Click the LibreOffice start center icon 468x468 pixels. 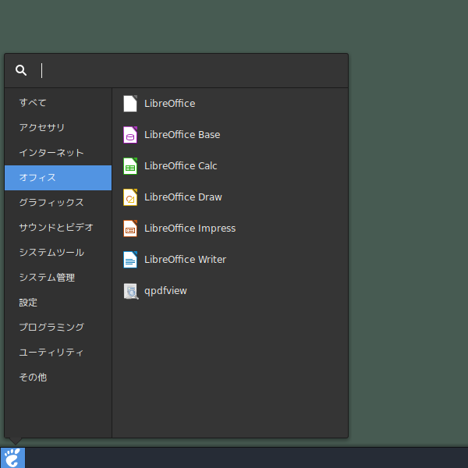tap(130, 104)
